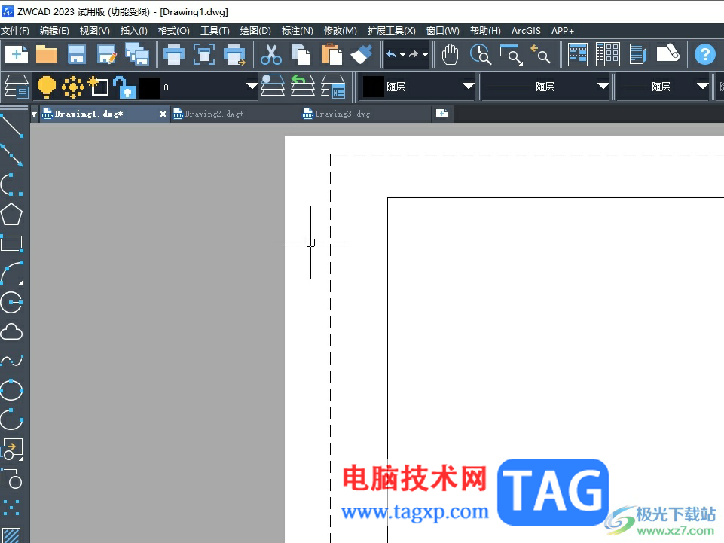This screenshot has width=724, height=543.
Task: Open the Layer Properties Manager
Action: tap(17, 87)
